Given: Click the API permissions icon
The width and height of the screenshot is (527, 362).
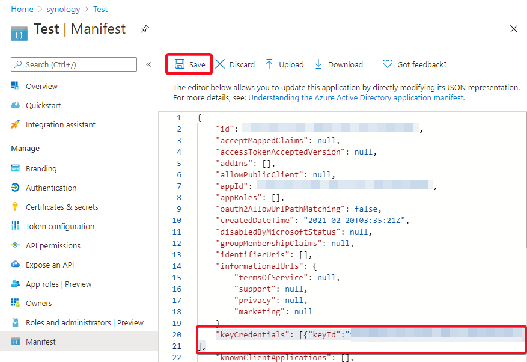Looking at the screenshot, I should 15,245.
